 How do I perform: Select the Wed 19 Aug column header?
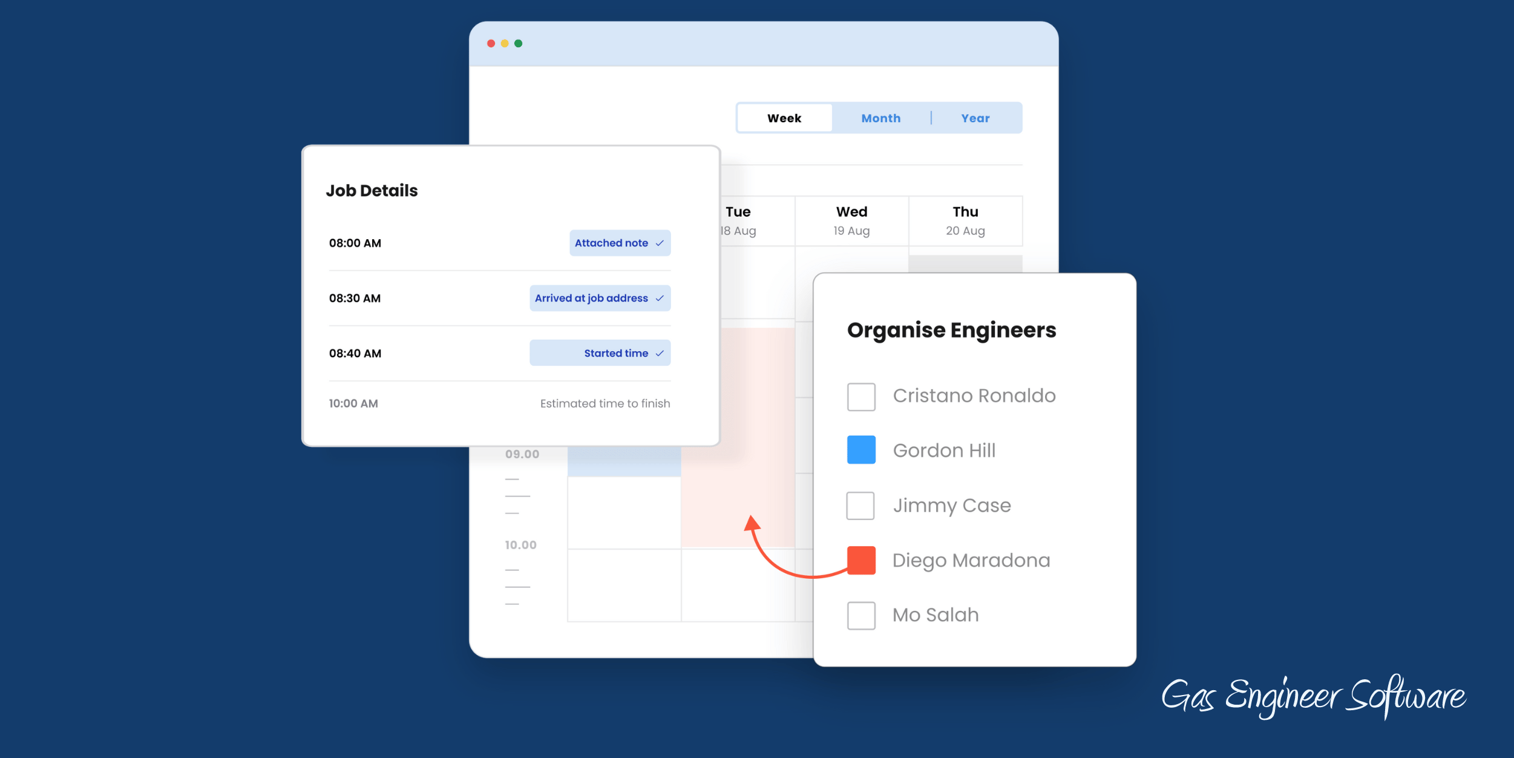pyautogui.click(x=851, y=221)
